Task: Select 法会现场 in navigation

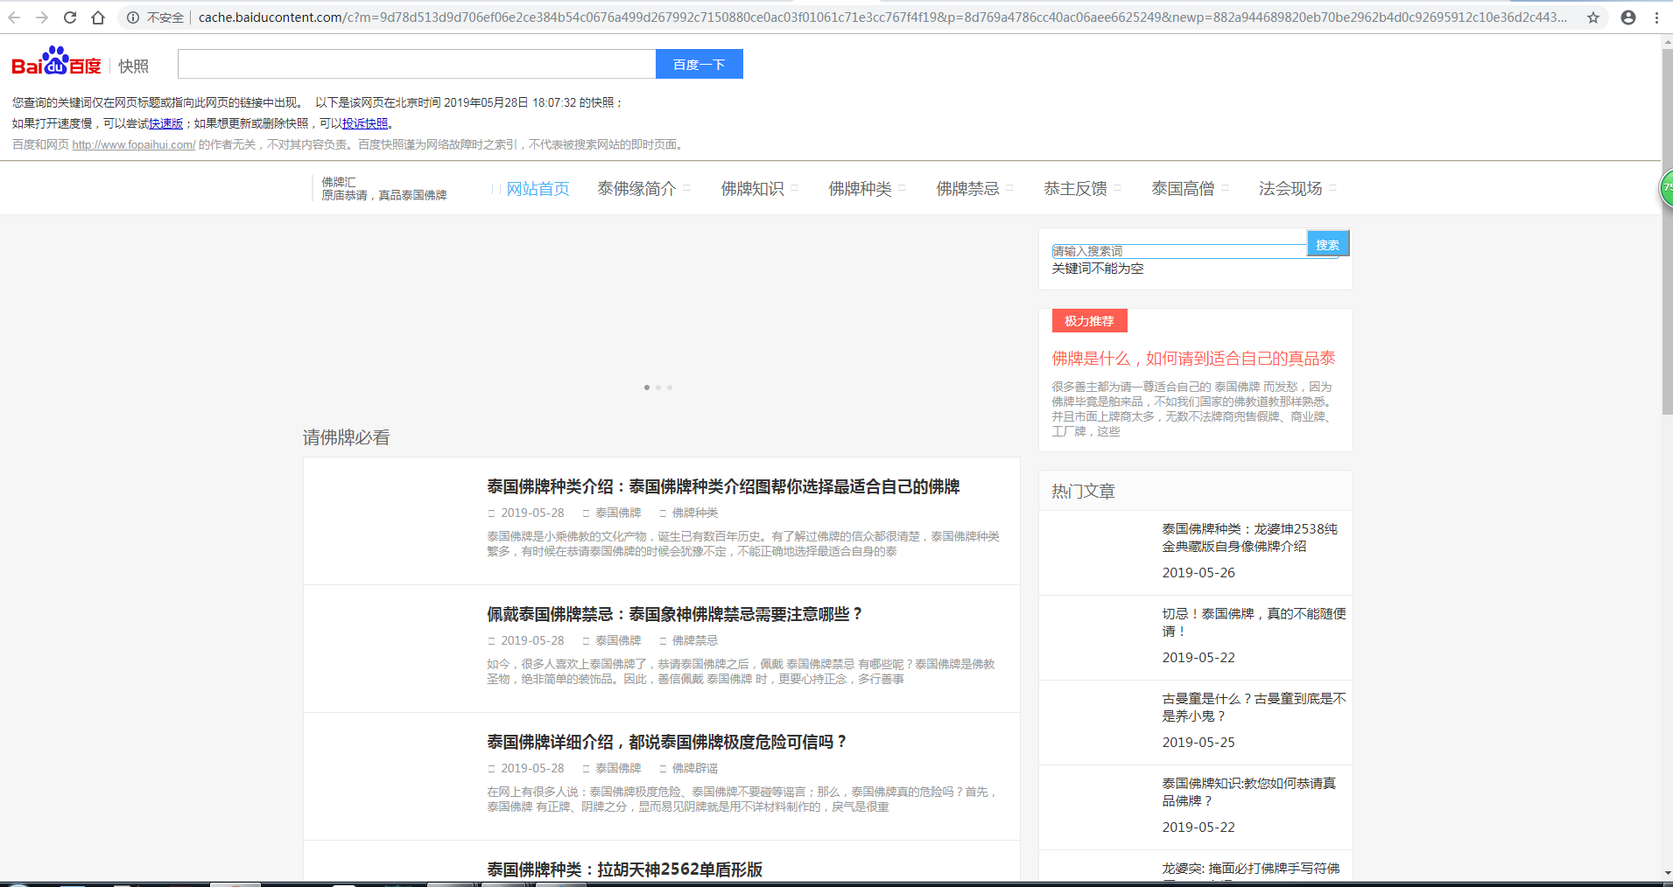Action: 1290,188
